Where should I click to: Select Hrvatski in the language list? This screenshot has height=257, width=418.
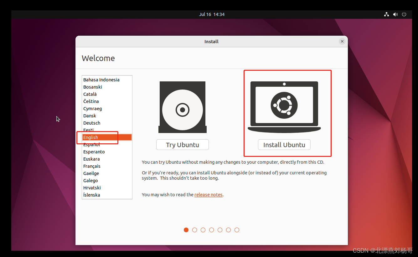(107, 188)
